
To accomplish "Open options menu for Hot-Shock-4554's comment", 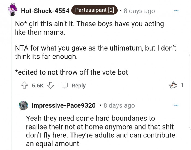I will 176,11.
